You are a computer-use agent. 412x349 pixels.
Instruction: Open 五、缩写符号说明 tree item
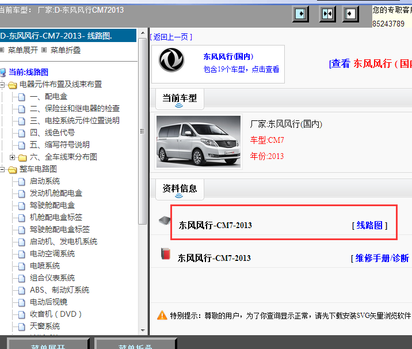[x=60, y=145]
